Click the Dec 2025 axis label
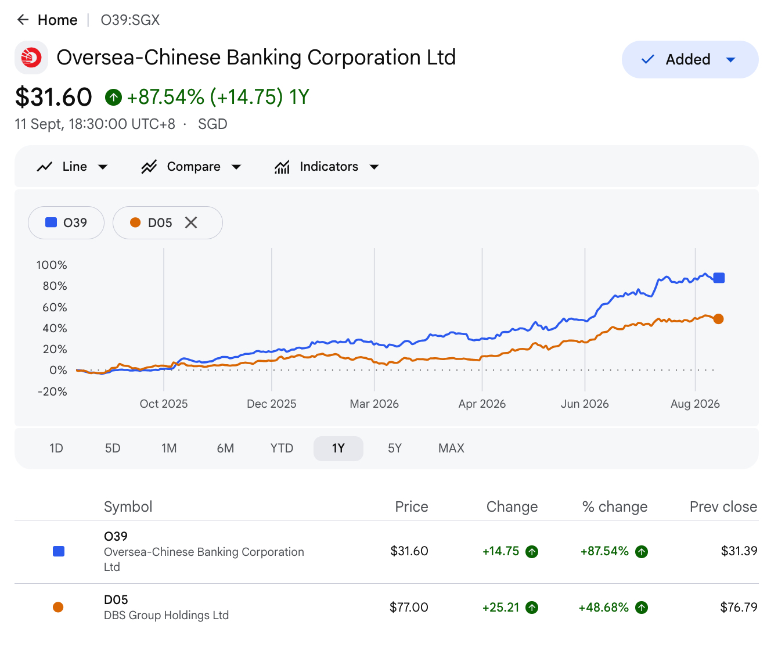 [272, 404]
